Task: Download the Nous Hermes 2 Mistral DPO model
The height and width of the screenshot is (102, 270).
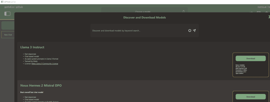Action: 251,97
